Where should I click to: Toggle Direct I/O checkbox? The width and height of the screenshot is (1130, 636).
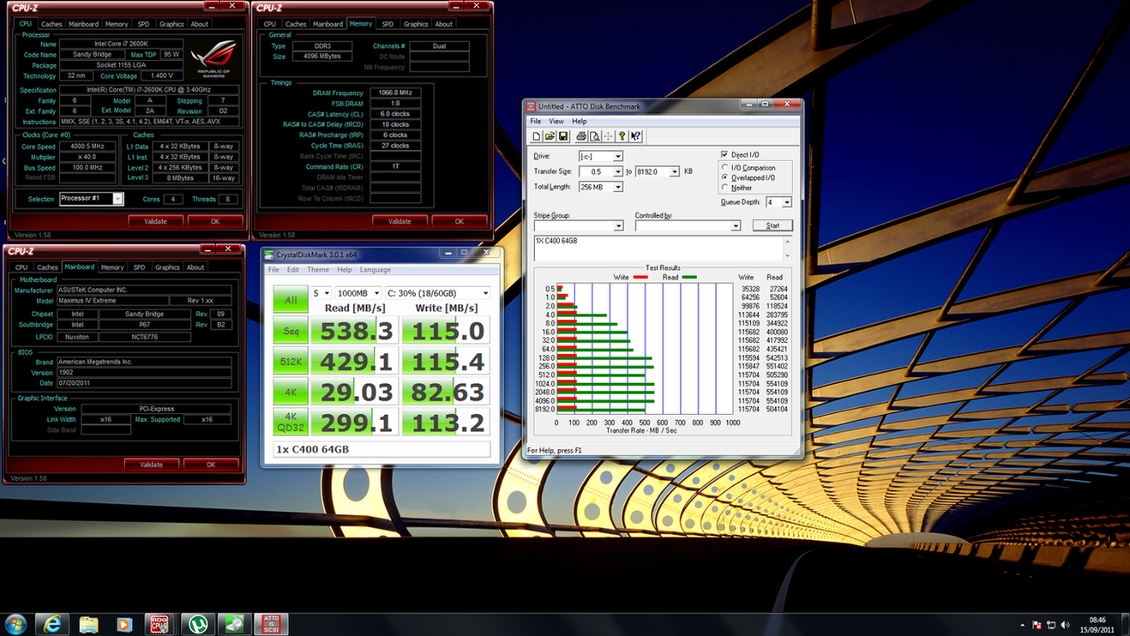724,154
